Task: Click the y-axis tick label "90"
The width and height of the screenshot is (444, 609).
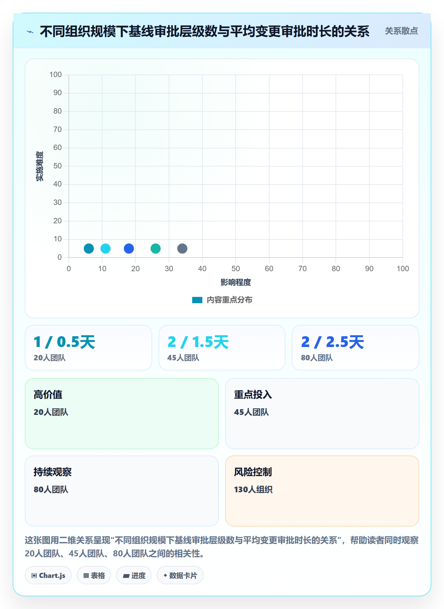Action: click(57, 93)
